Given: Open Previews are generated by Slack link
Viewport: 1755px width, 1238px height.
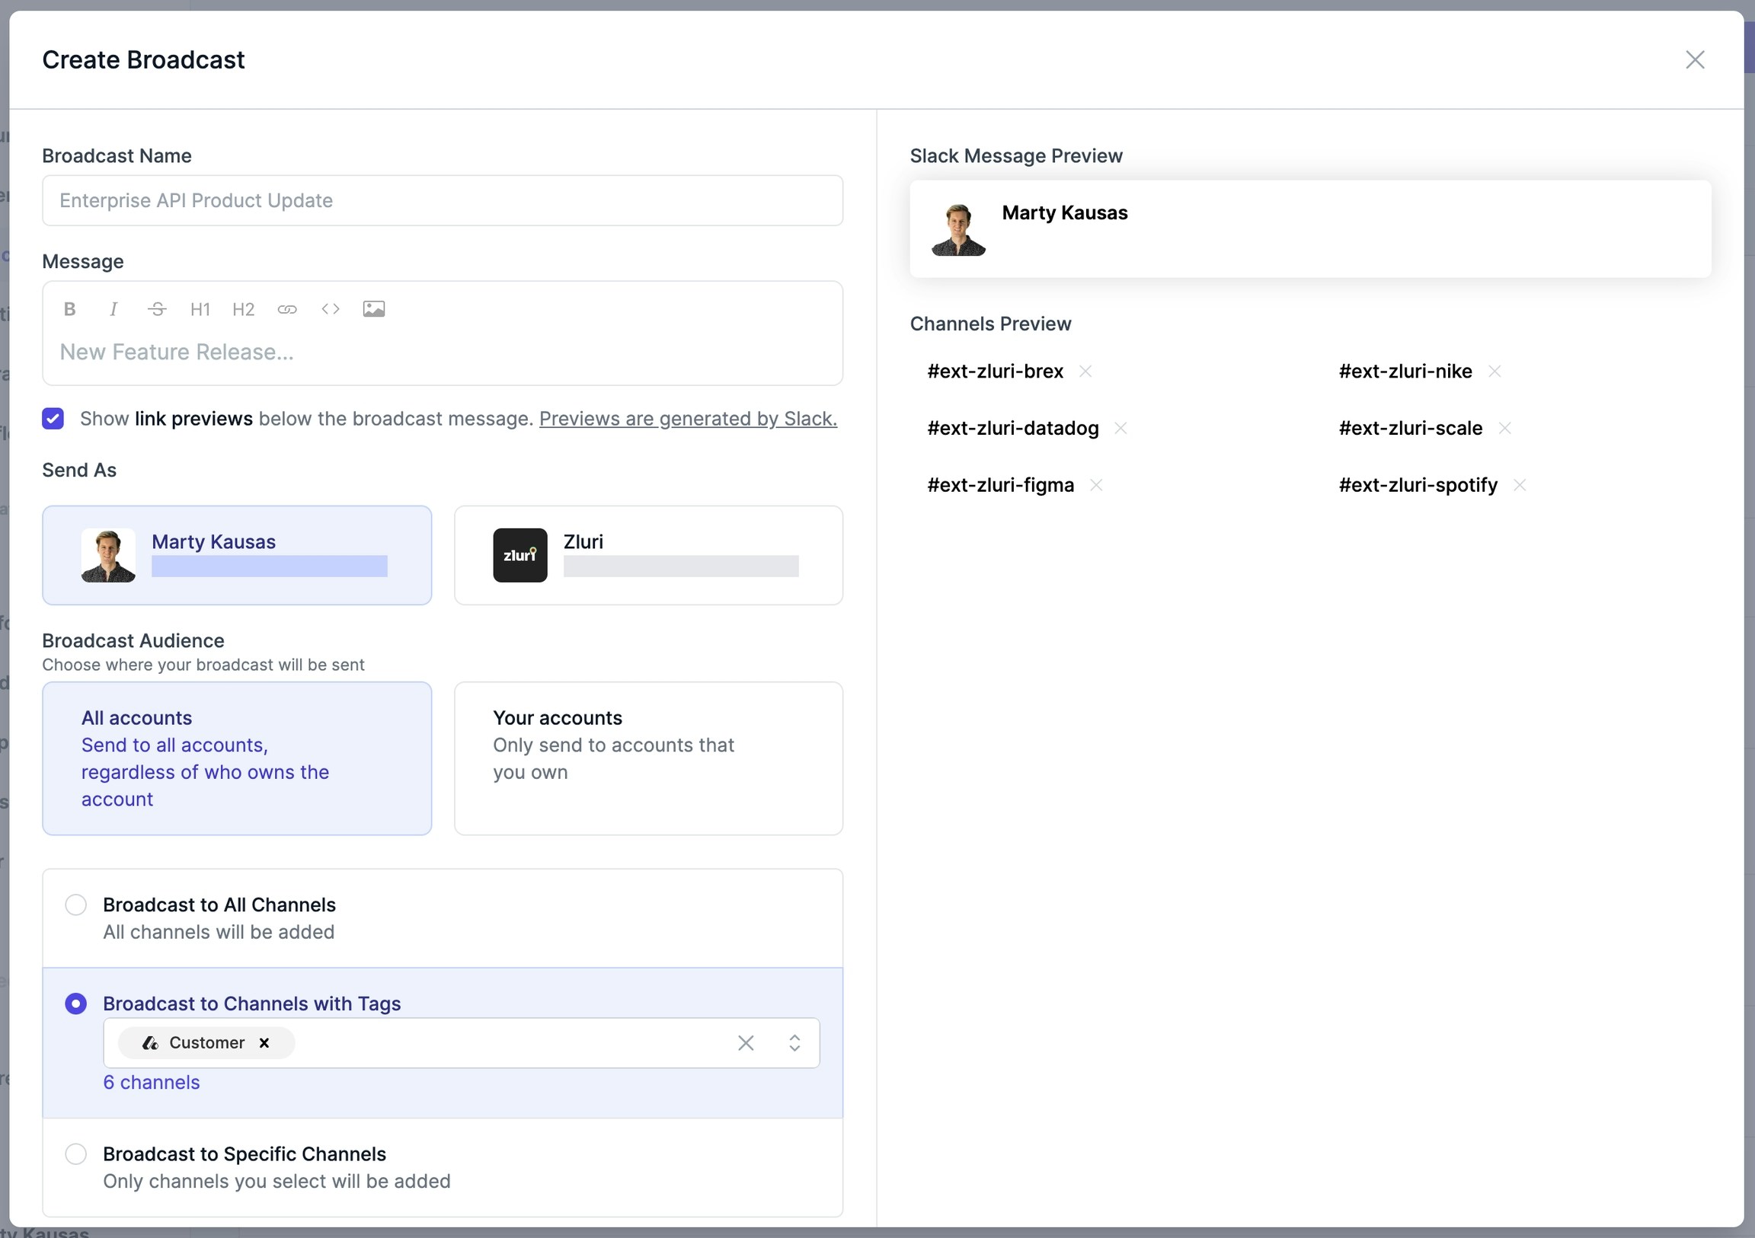Looking at the screenshot, I should pos(688,419).
